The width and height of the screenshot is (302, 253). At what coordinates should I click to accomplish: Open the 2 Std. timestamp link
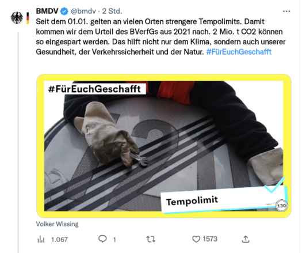pyautogui.click(x=112, y=11)
